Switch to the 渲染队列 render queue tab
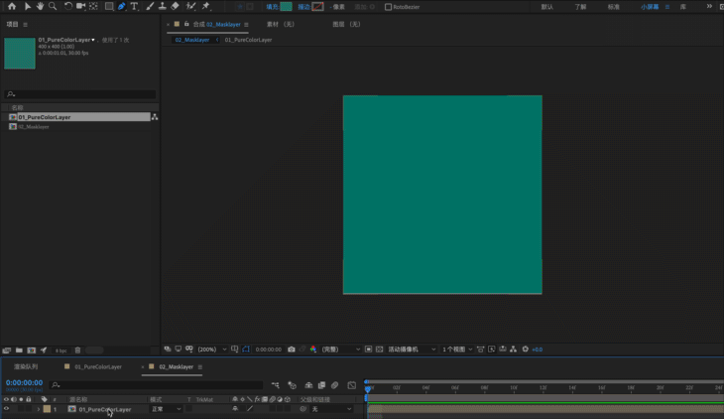The image size is (724, 419). point(26,366)
